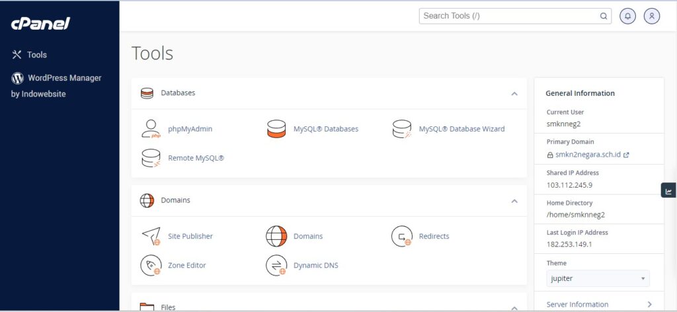Click the Dynamic DNS icon

(276, 265)
